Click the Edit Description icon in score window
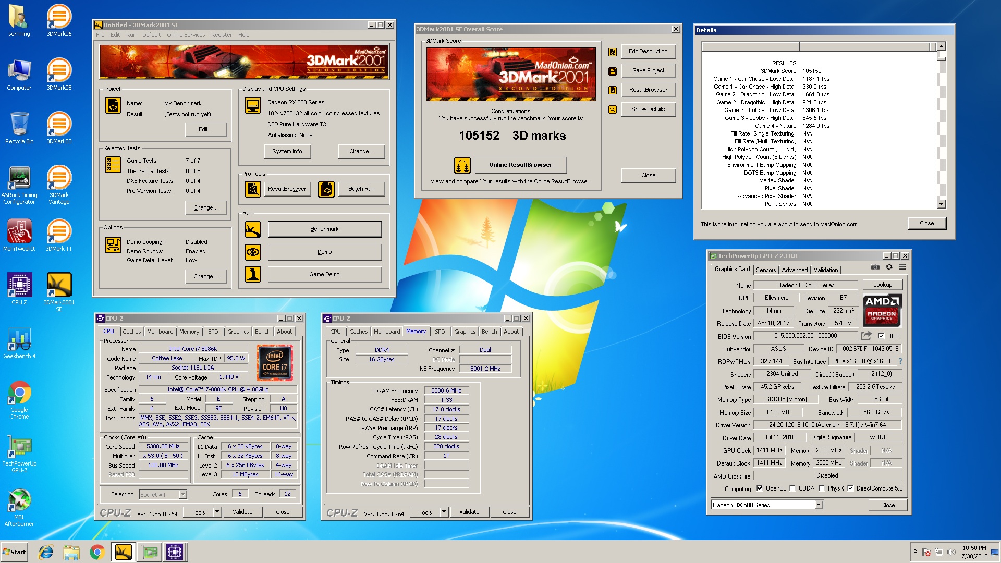 [613, 52]
